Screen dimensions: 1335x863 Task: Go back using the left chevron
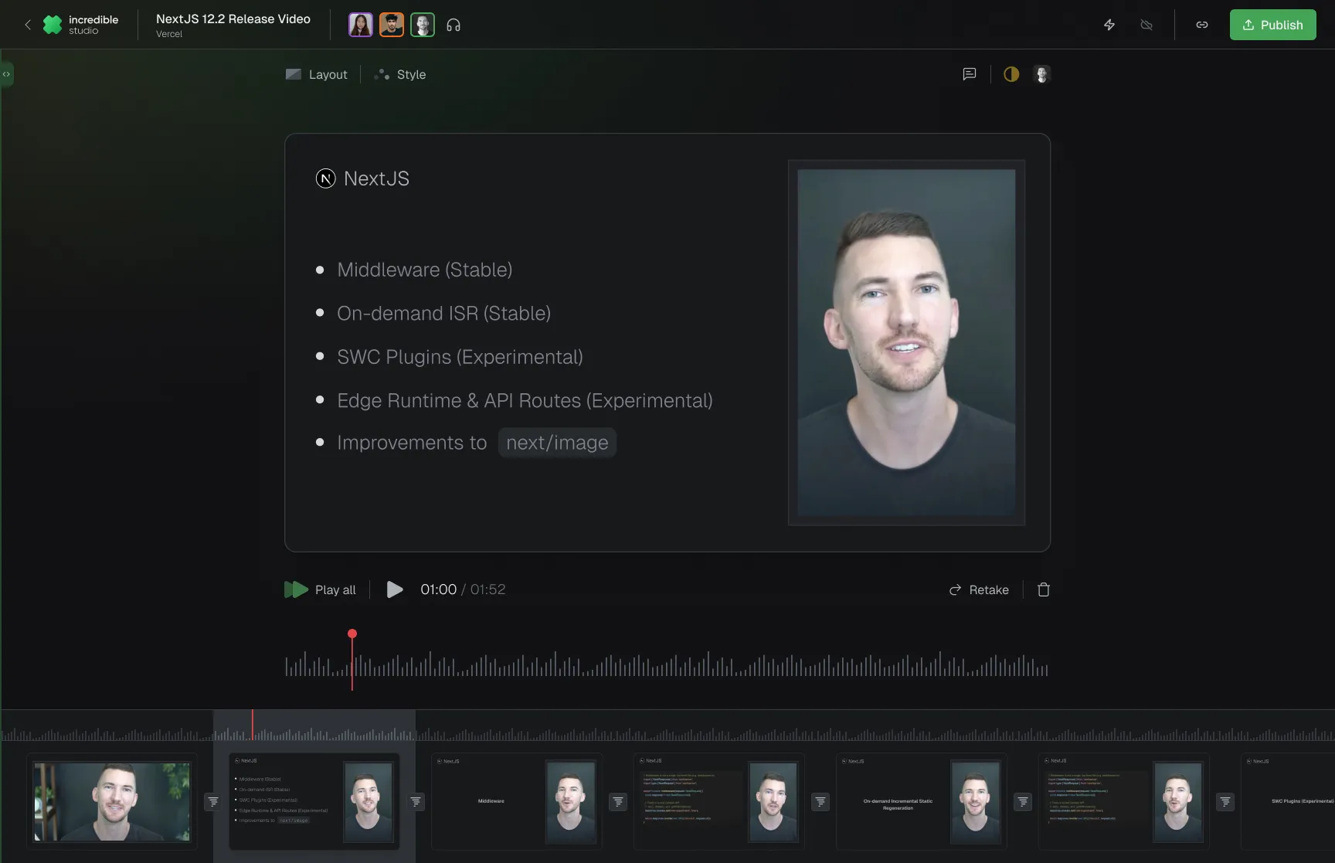click(x=28, y=25)
